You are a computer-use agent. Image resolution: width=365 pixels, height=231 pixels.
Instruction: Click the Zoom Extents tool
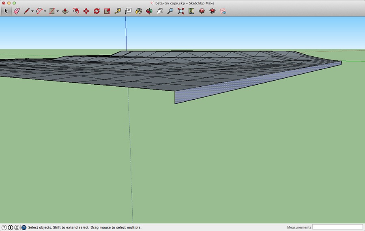(x=181, y=11)
